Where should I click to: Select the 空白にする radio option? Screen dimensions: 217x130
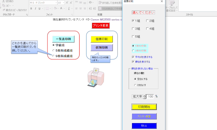[135, 79]
